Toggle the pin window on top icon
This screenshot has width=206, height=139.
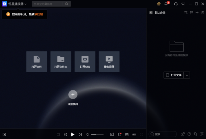point(183,4)
